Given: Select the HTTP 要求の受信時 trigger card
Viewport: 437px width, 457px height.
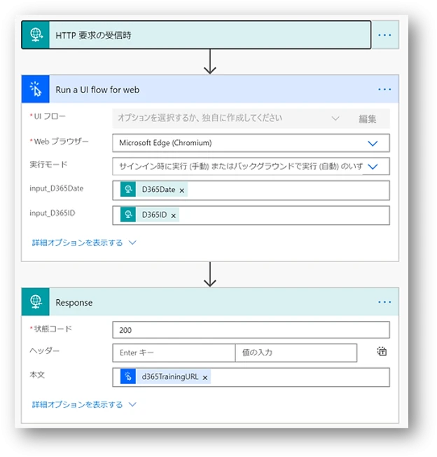Looking at the screenshot, I should click(x=196, y=35).
